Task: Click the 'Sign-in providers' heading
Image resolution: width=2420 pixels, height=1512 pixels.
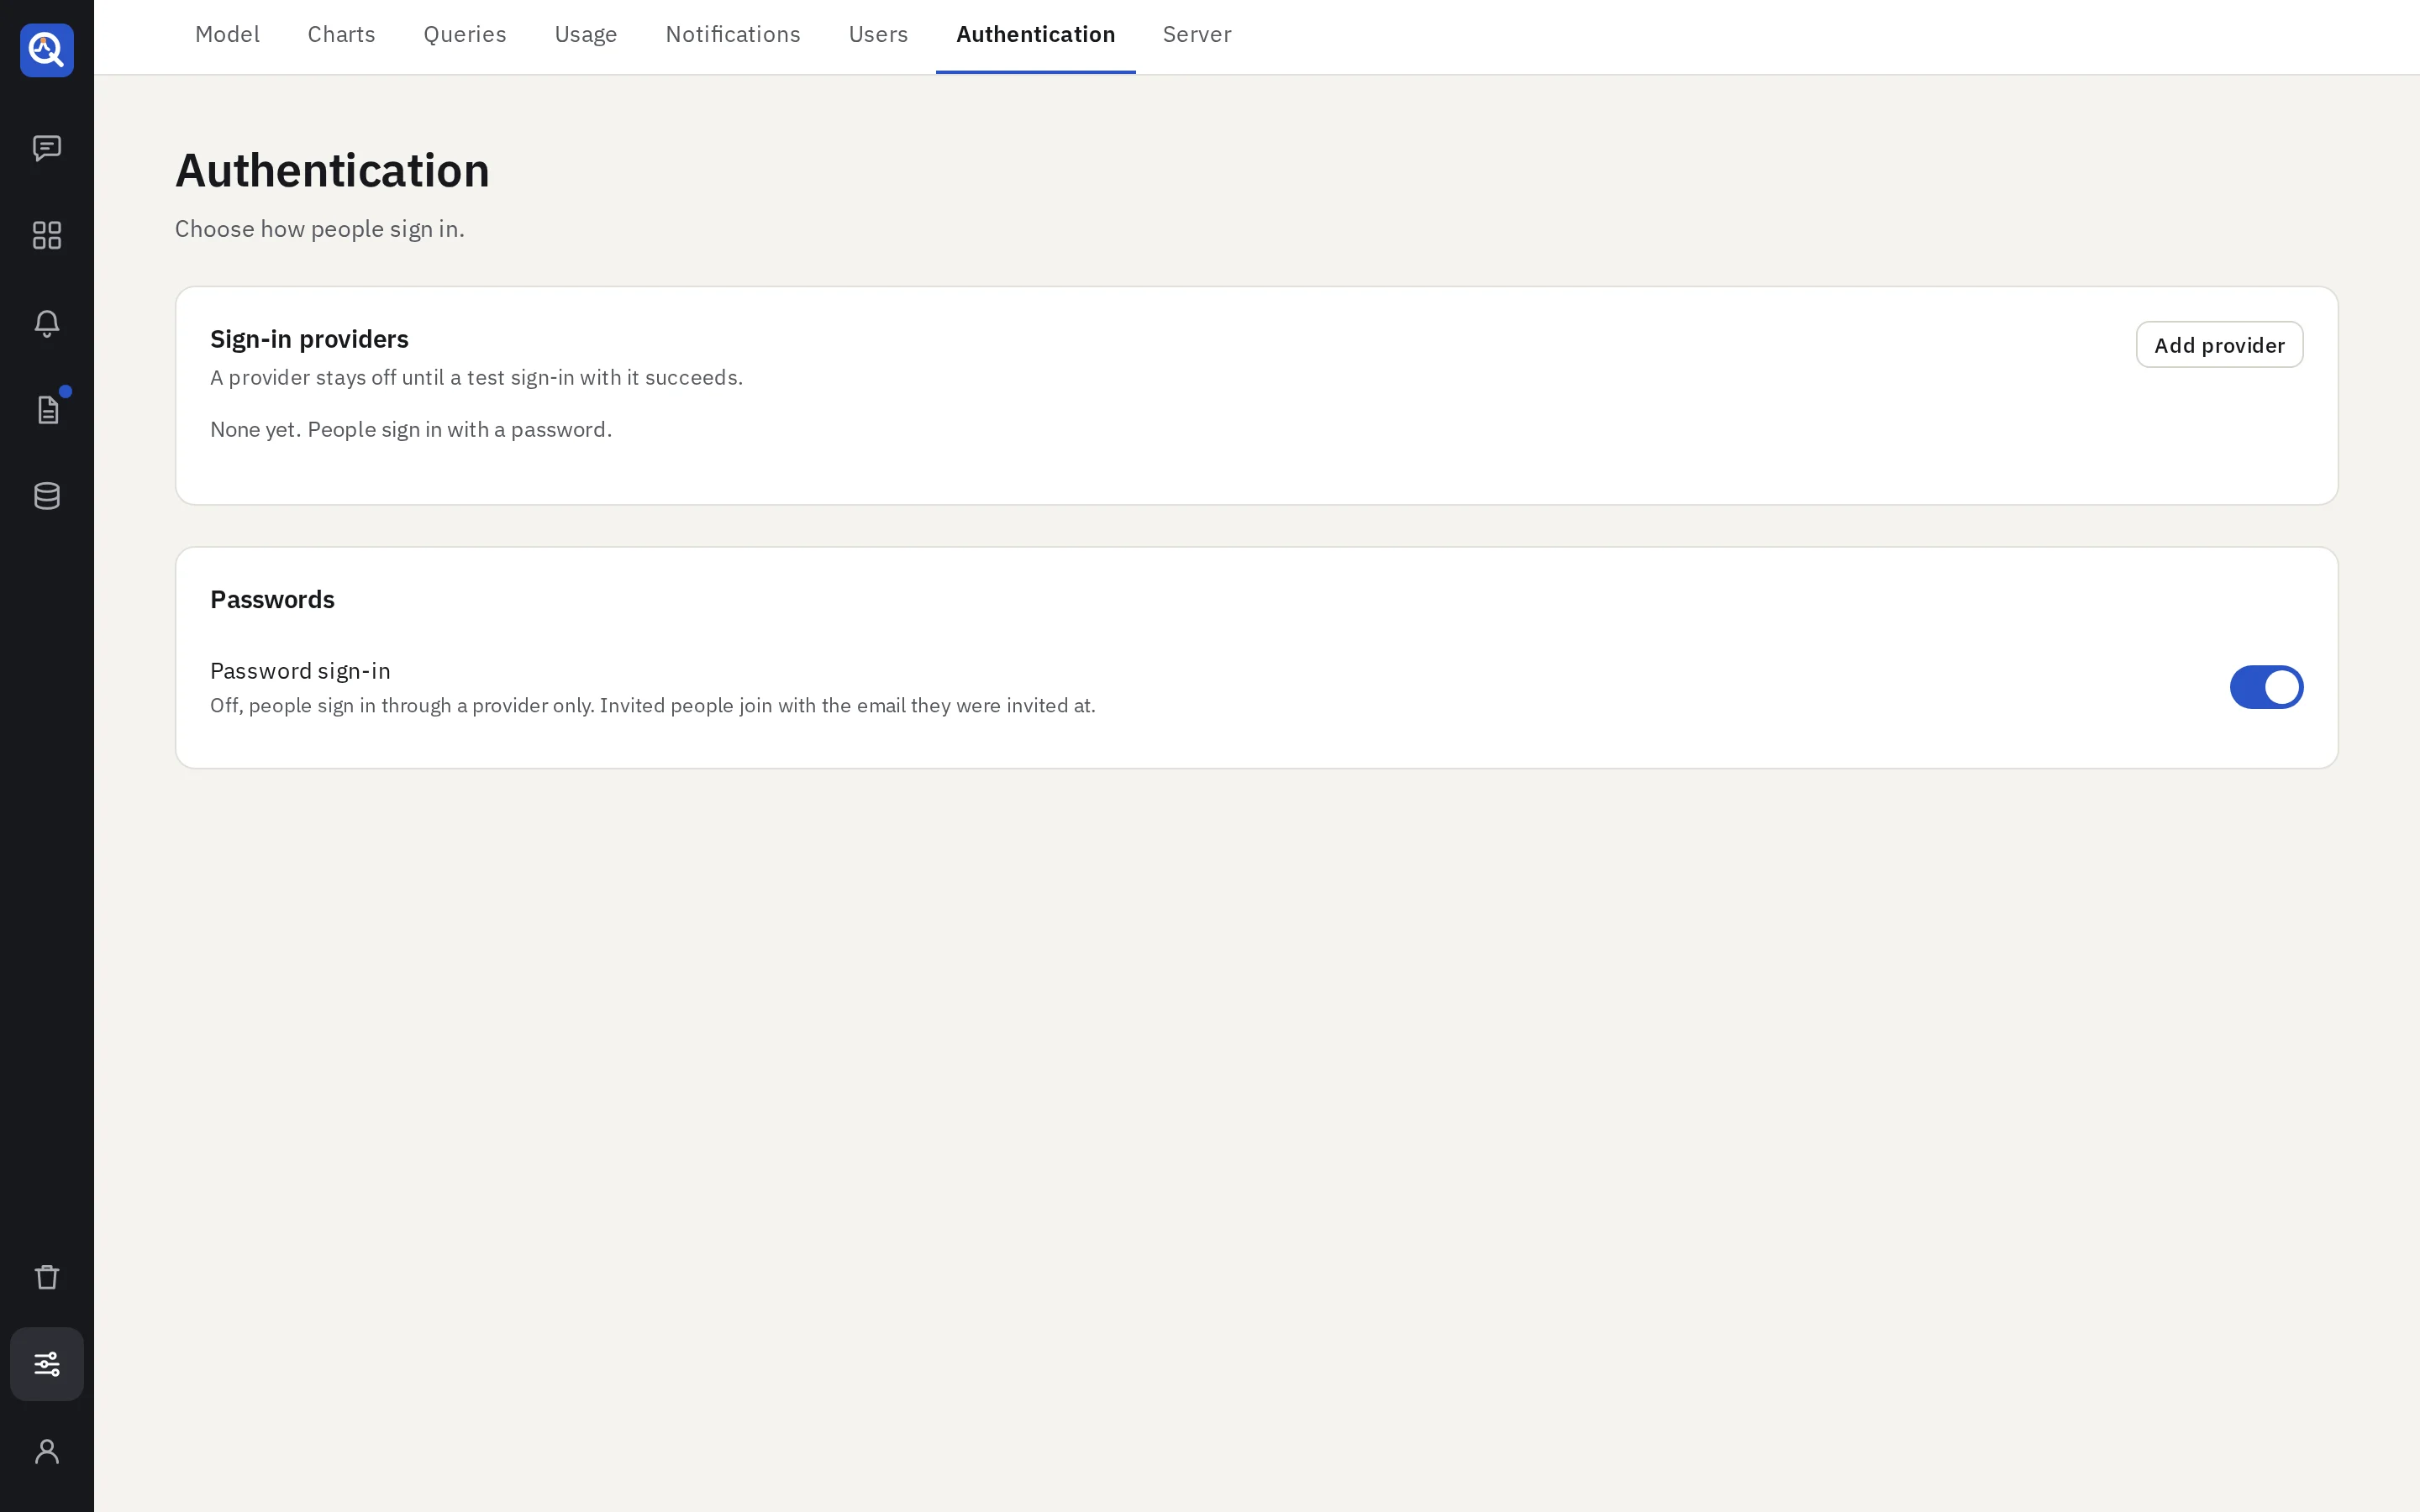Action: point(309,340)
